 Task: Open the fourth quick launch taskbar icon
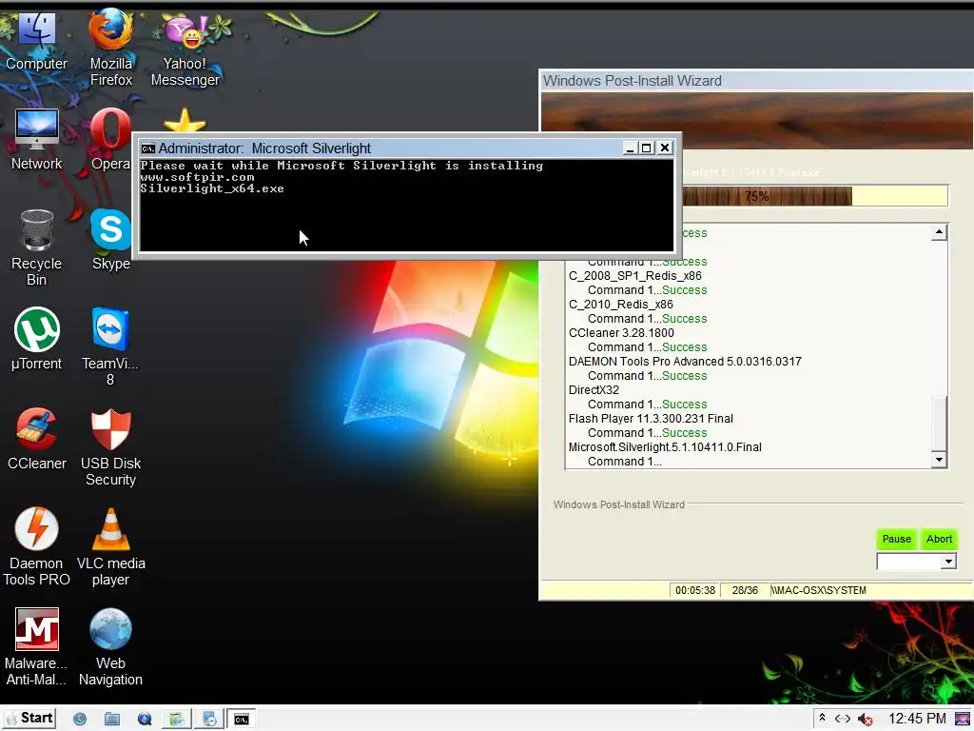(x=176, y=720)
